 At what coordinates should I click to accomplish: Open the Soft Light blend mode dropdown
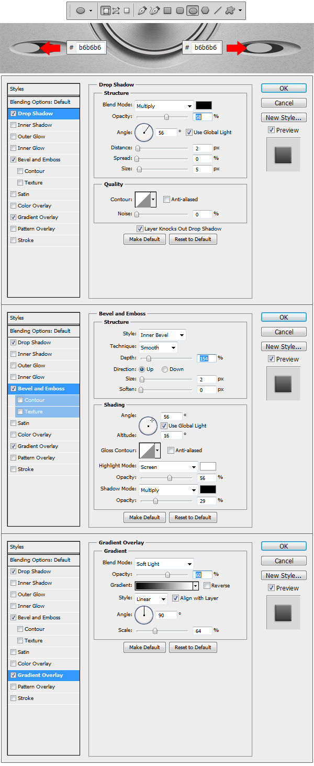[164, 564]
